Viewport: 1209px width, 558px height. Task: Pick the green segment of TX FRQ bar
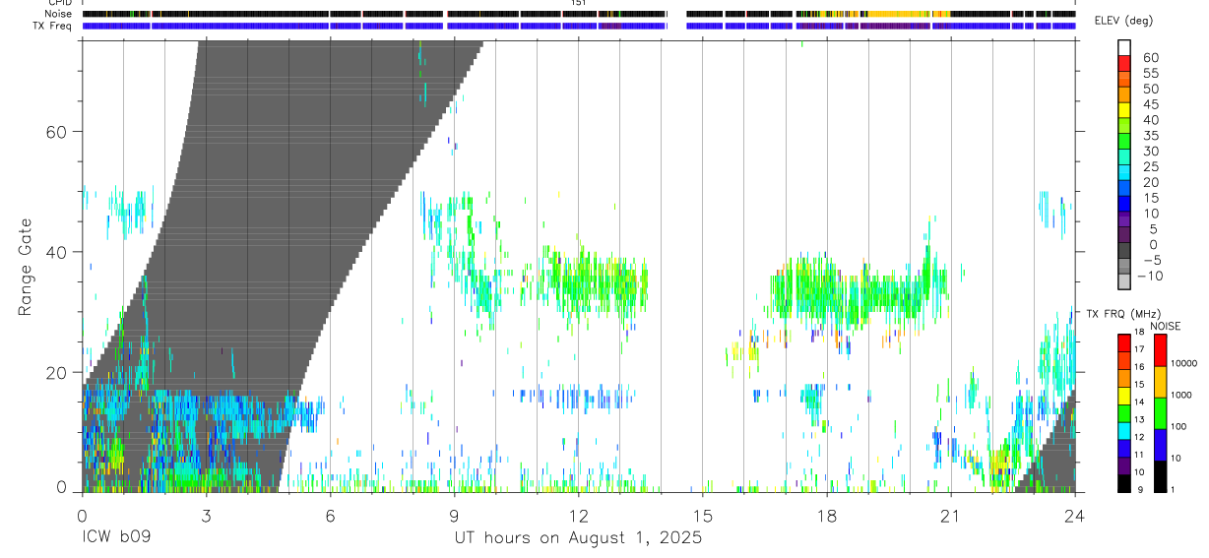1124,413
